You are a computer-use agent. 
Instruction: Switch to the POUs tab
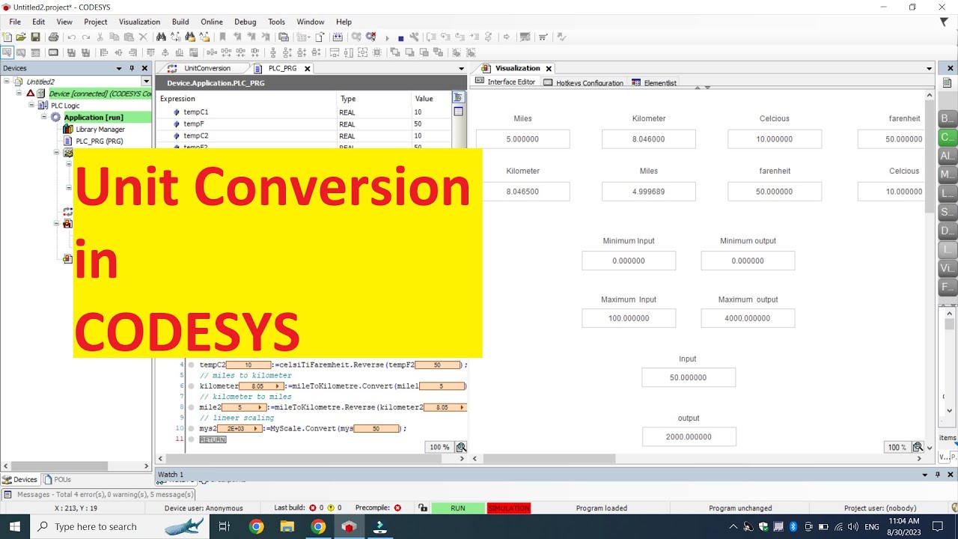click(x=58, y=479)
